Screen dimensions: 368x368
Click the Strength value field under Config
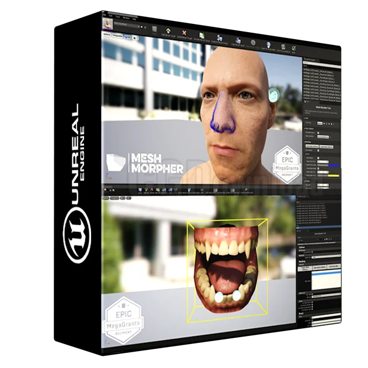tap(322, 185)
